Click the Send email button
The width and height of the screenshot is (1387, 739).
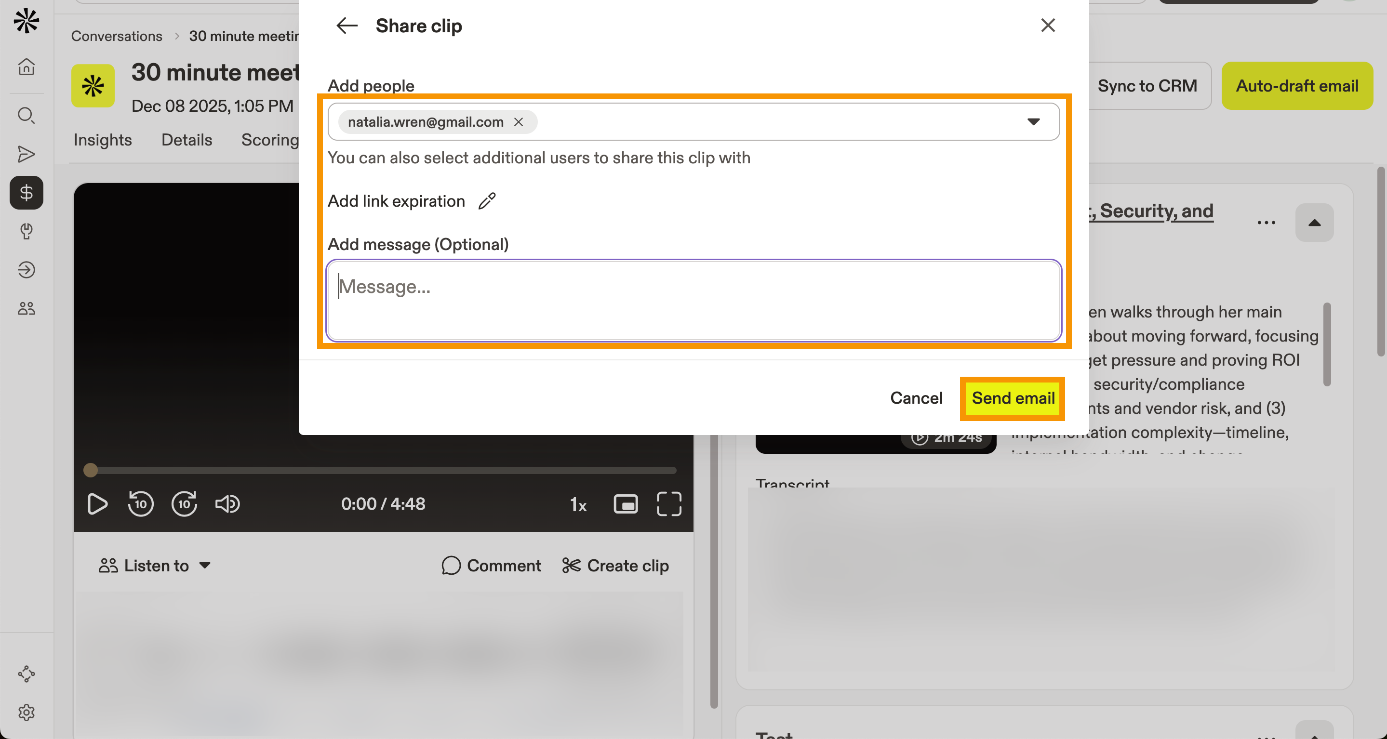[1012, 398]
